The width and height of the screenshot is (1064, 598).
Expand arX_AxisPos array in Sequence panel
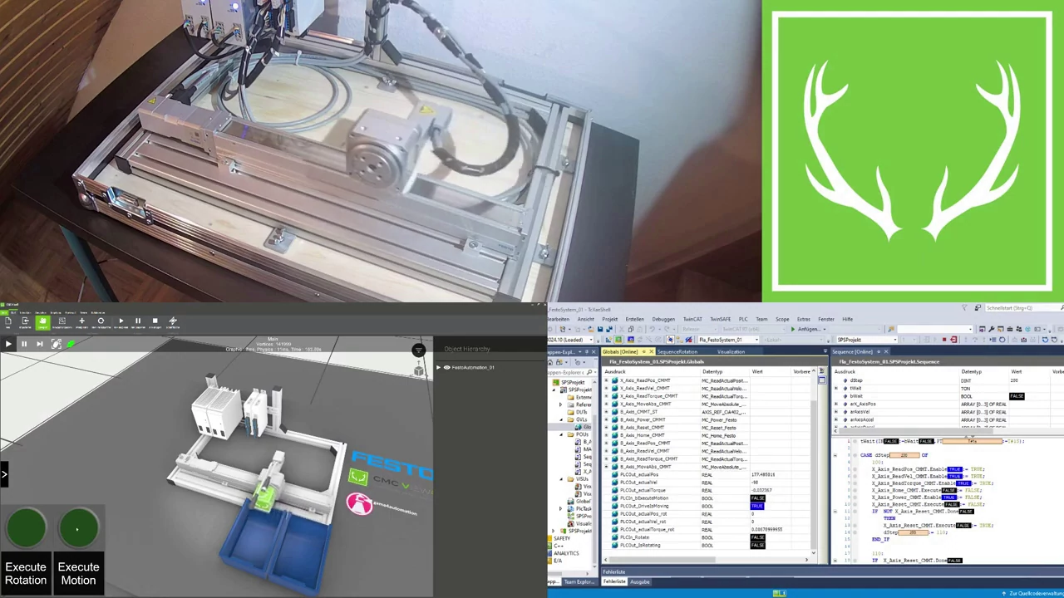(837, 404)
